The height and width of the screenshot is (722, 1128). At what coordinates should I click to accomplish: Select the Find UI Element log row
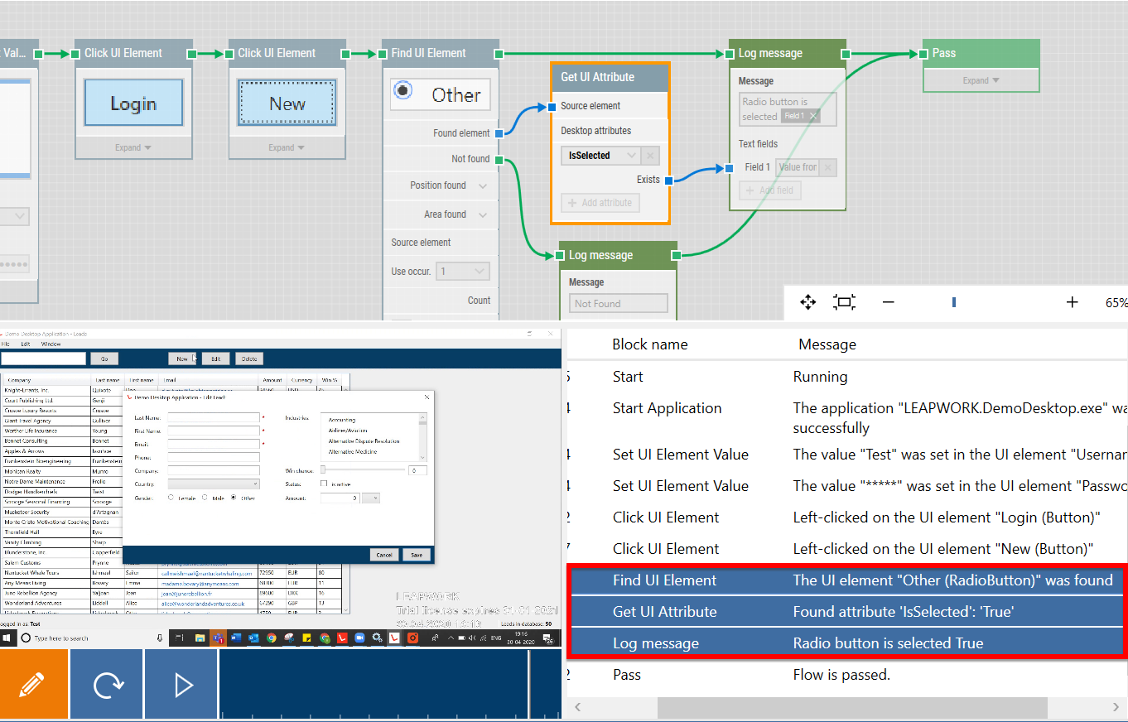pos(845,580)
